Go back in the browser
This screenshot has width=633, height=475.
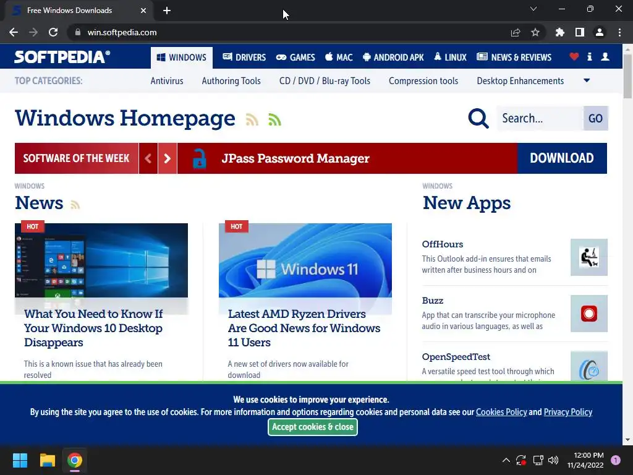coord(14,32)
